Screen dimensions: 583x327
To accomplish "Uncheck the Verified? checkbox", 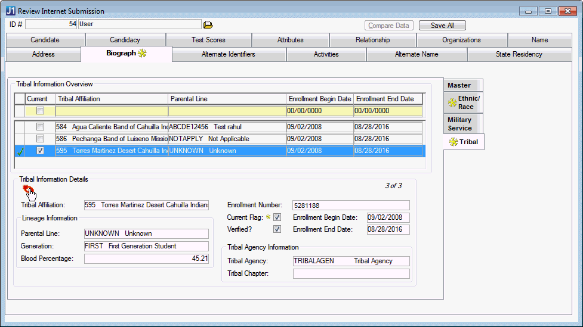I will click(x=277, y=229).
